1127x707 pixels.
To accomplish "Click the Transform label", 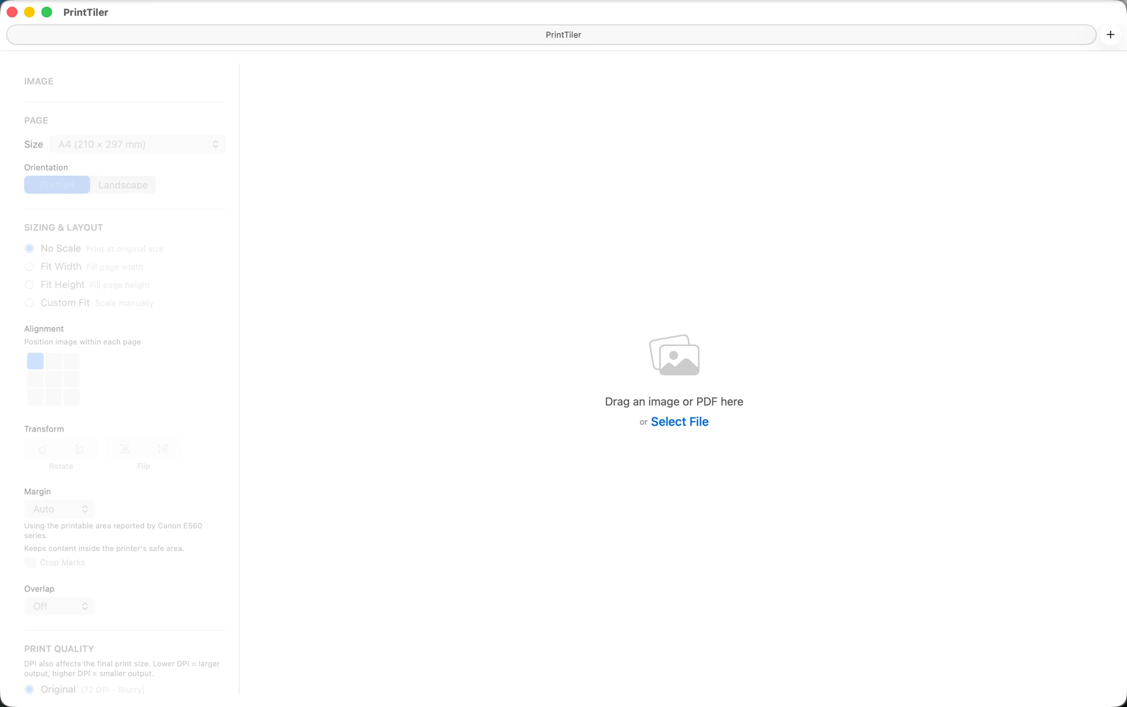I will click(44, 429).
